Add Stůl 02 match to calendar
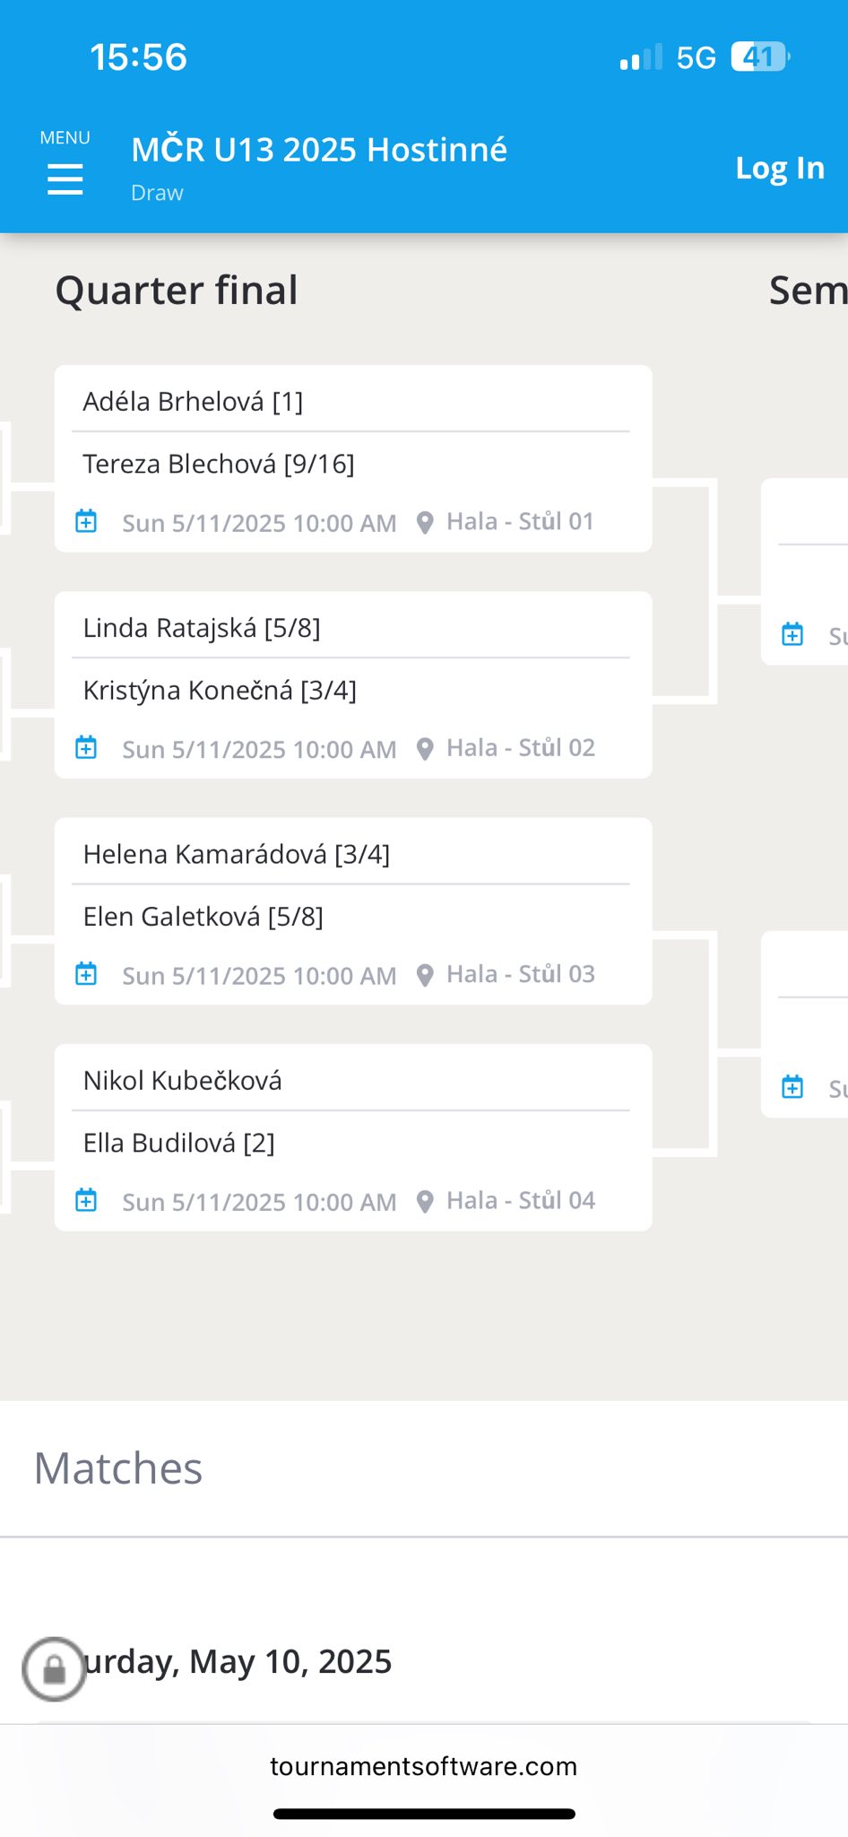This screenshot has height=1837, width=848. point(86,747)
